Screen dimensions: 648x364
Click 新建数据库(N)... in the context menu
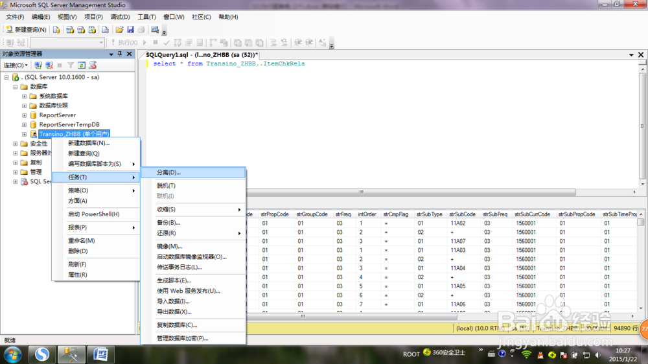click(x=96, y=143)
